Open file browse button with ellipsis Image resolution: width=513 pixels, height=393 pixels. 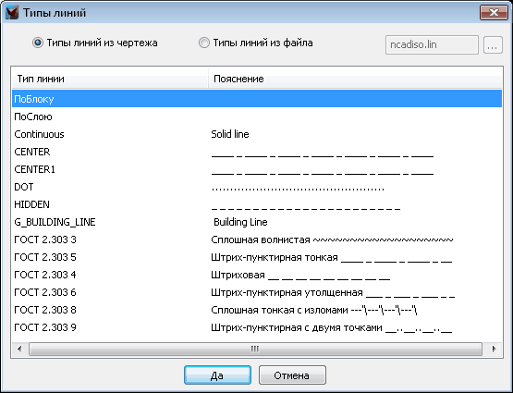point(493,44)
